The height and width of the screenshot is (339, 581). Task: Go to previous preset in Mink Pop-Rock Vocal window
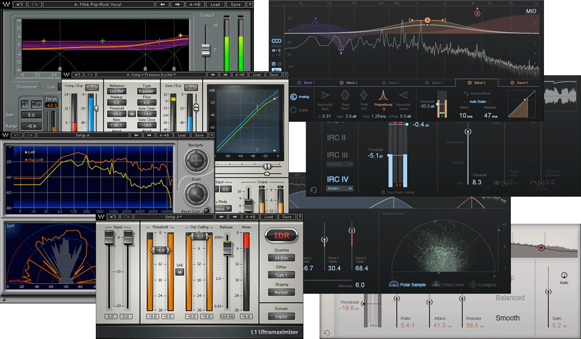click(162, 5)
